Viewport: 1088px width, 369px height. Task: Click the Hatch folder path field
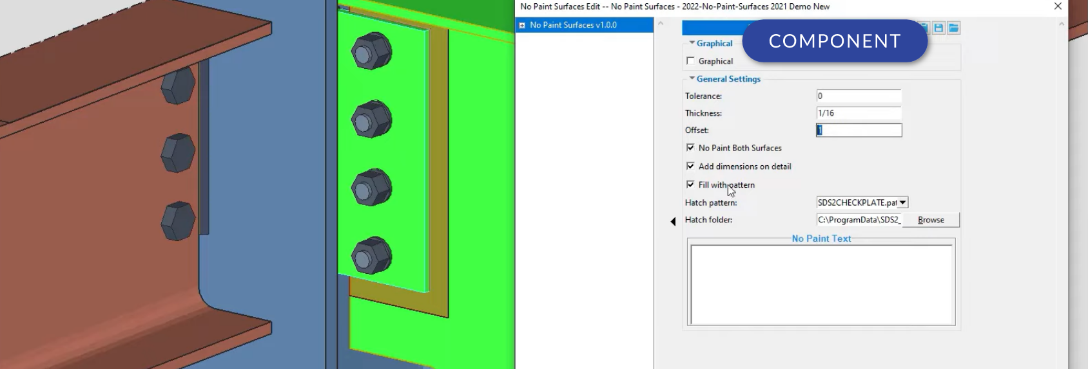click(x=858, y=220)
